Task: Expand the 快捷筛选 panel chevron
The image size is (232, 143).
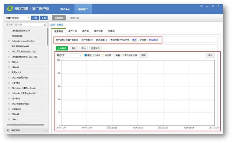Action: click(46, 130)
